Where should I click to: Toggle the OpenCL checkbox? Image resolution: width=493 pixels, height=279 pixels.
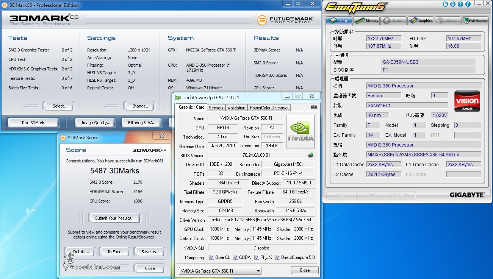pyautogui.click(x=211, y=257)
